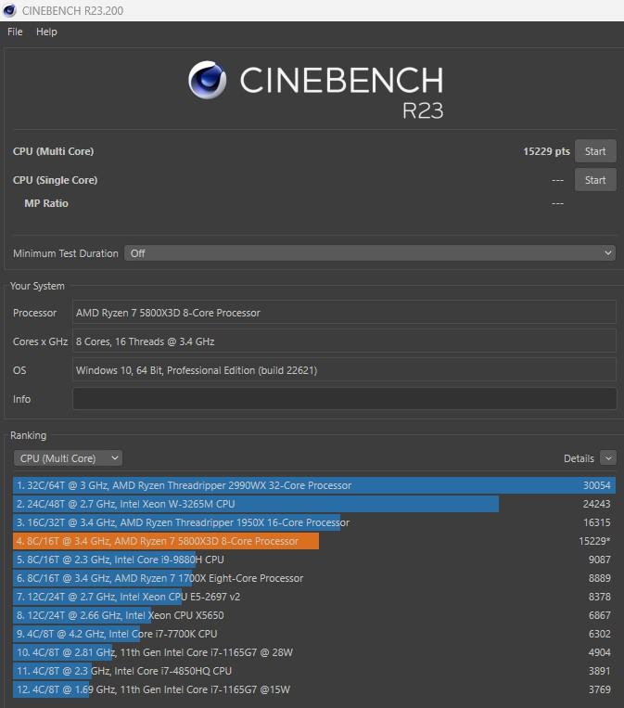Click the Processor field showing Ryzen 7 5800X3D

[344, 313]
